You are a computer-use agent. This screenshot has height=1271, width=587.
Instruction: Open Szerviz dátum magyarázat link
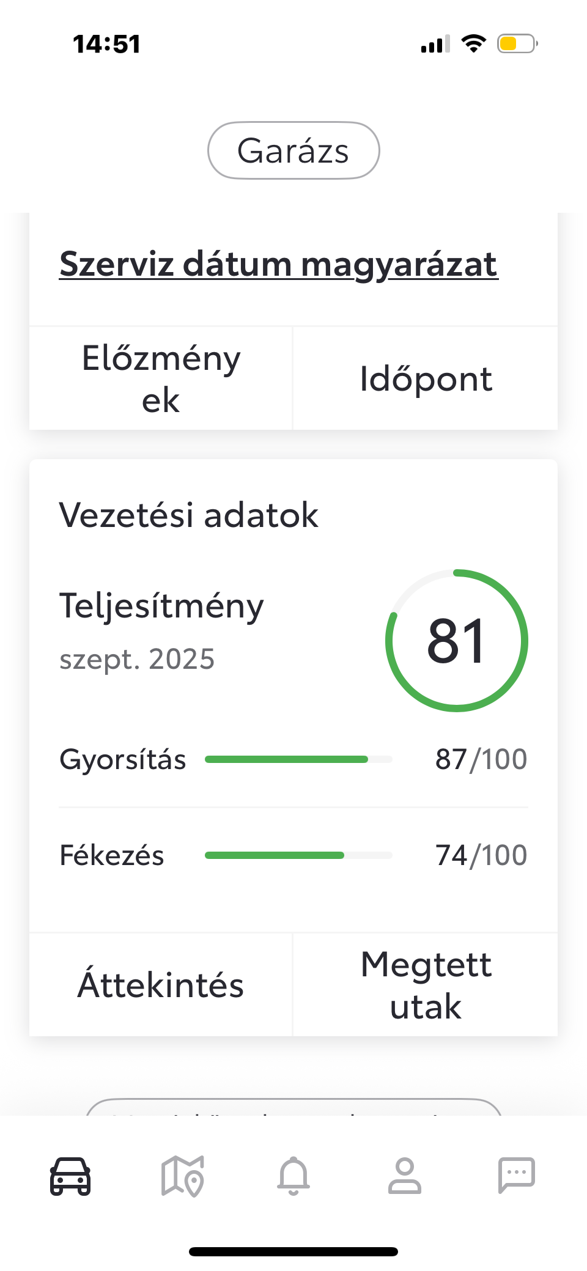pyautogui.click(x=279, y=264)
